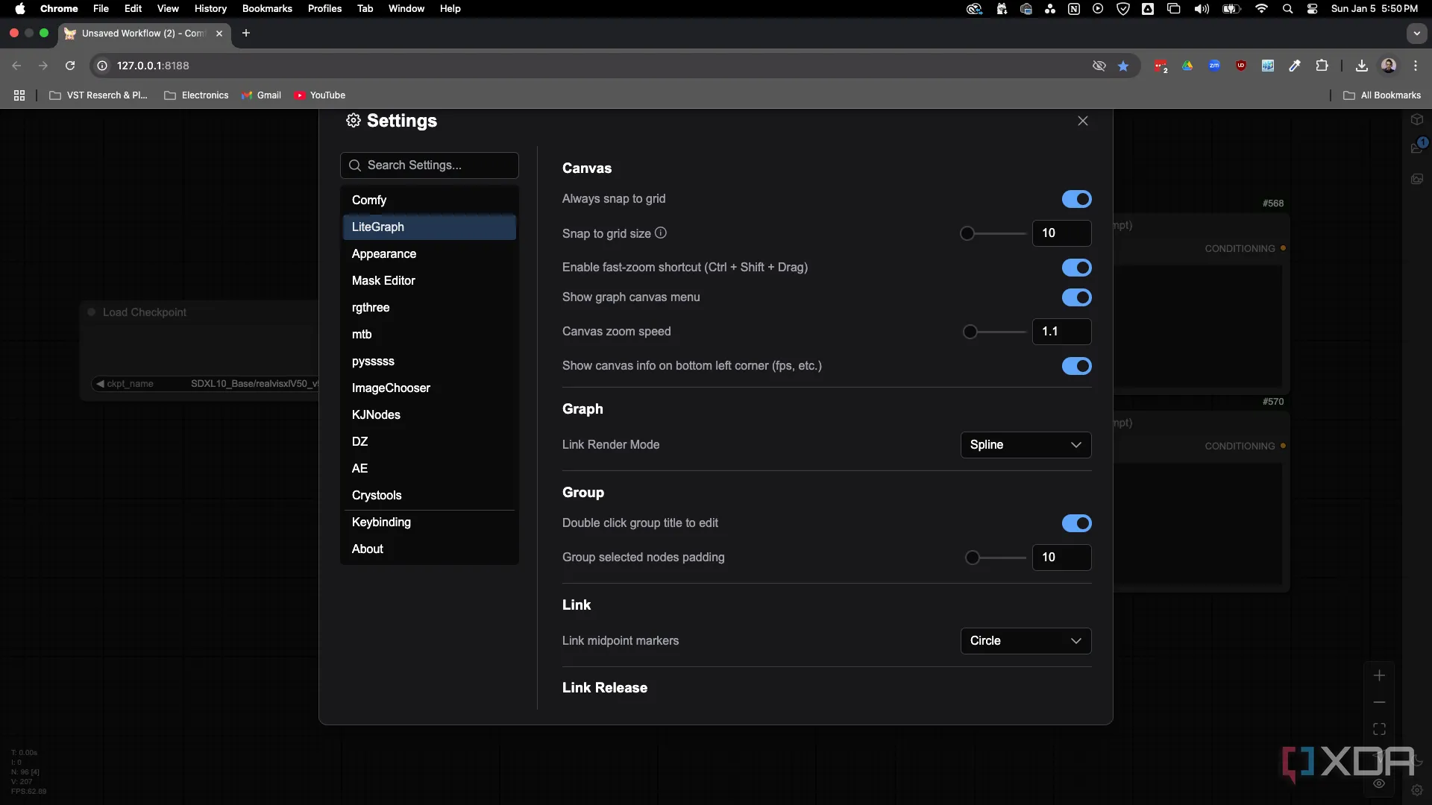Click the zoom out minus canvas button
This screenshot has width=1432, height=805.
pyautogui.click(x=1379, y=702)
